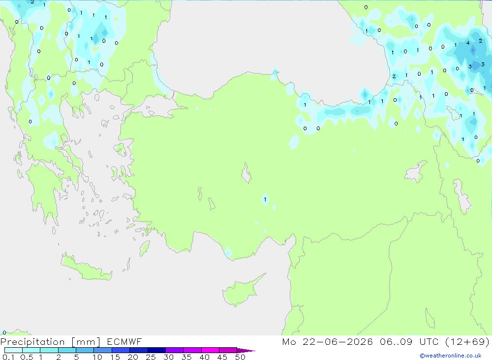
Task: Click the 'Precipitation' title word
Action: (x=32, y=342)
